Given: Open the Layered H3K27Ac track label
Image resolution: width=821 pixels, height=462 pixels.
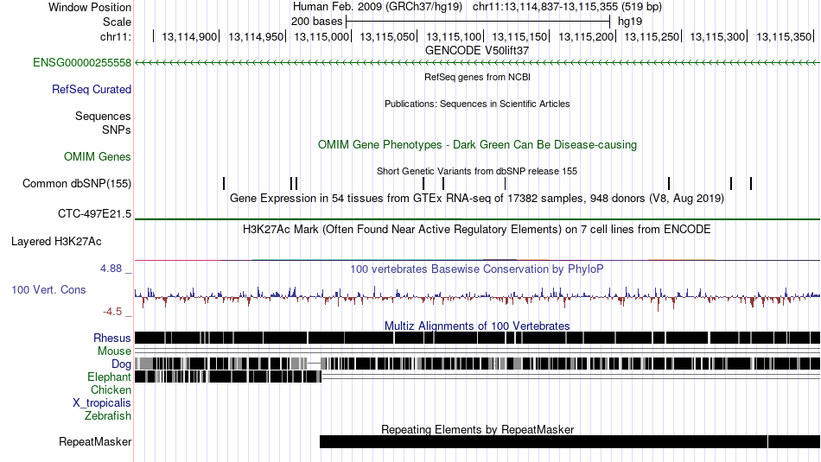Looking at the screenshot, I should (56, 241).
